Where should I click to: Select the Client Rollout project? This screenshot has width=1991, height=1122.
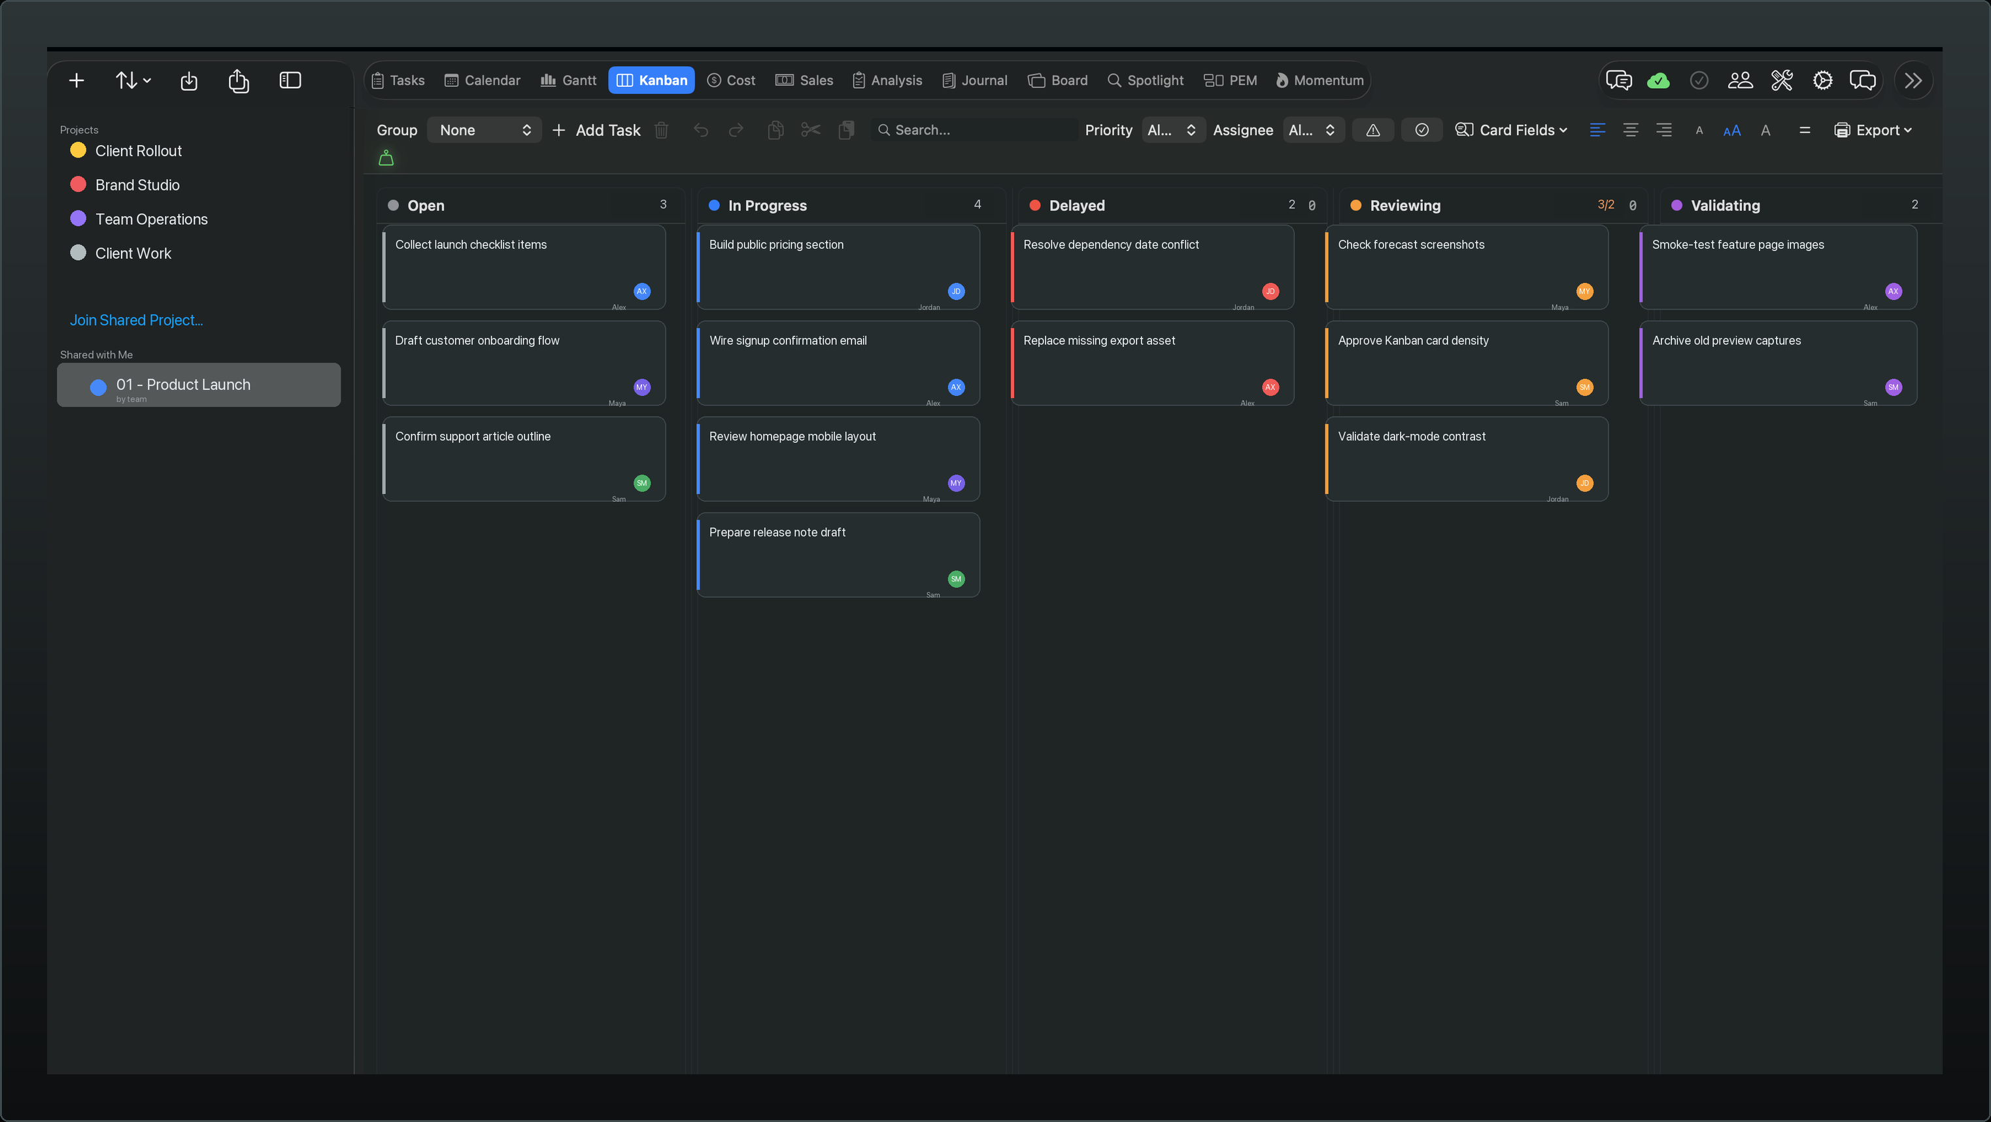coord(139,150)
